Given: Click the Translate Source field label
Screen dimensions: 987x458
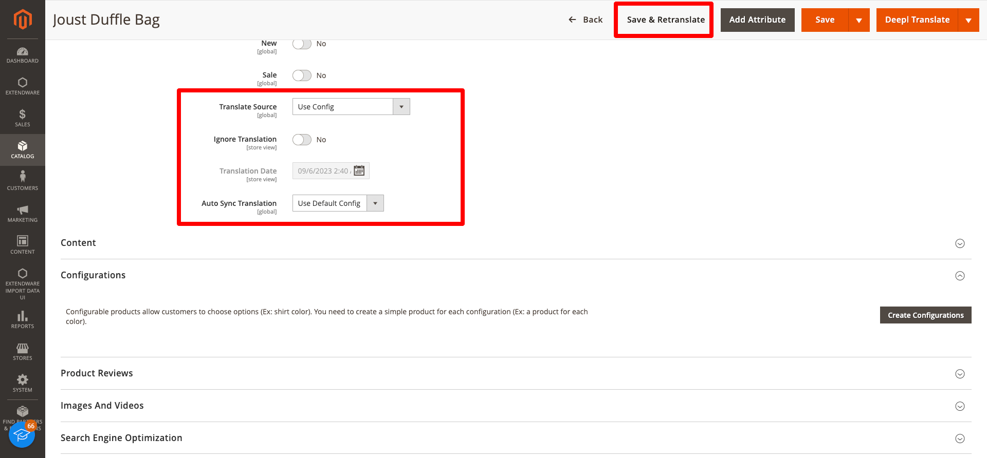Looking at the screenshot, I should (x=248, y=107).
